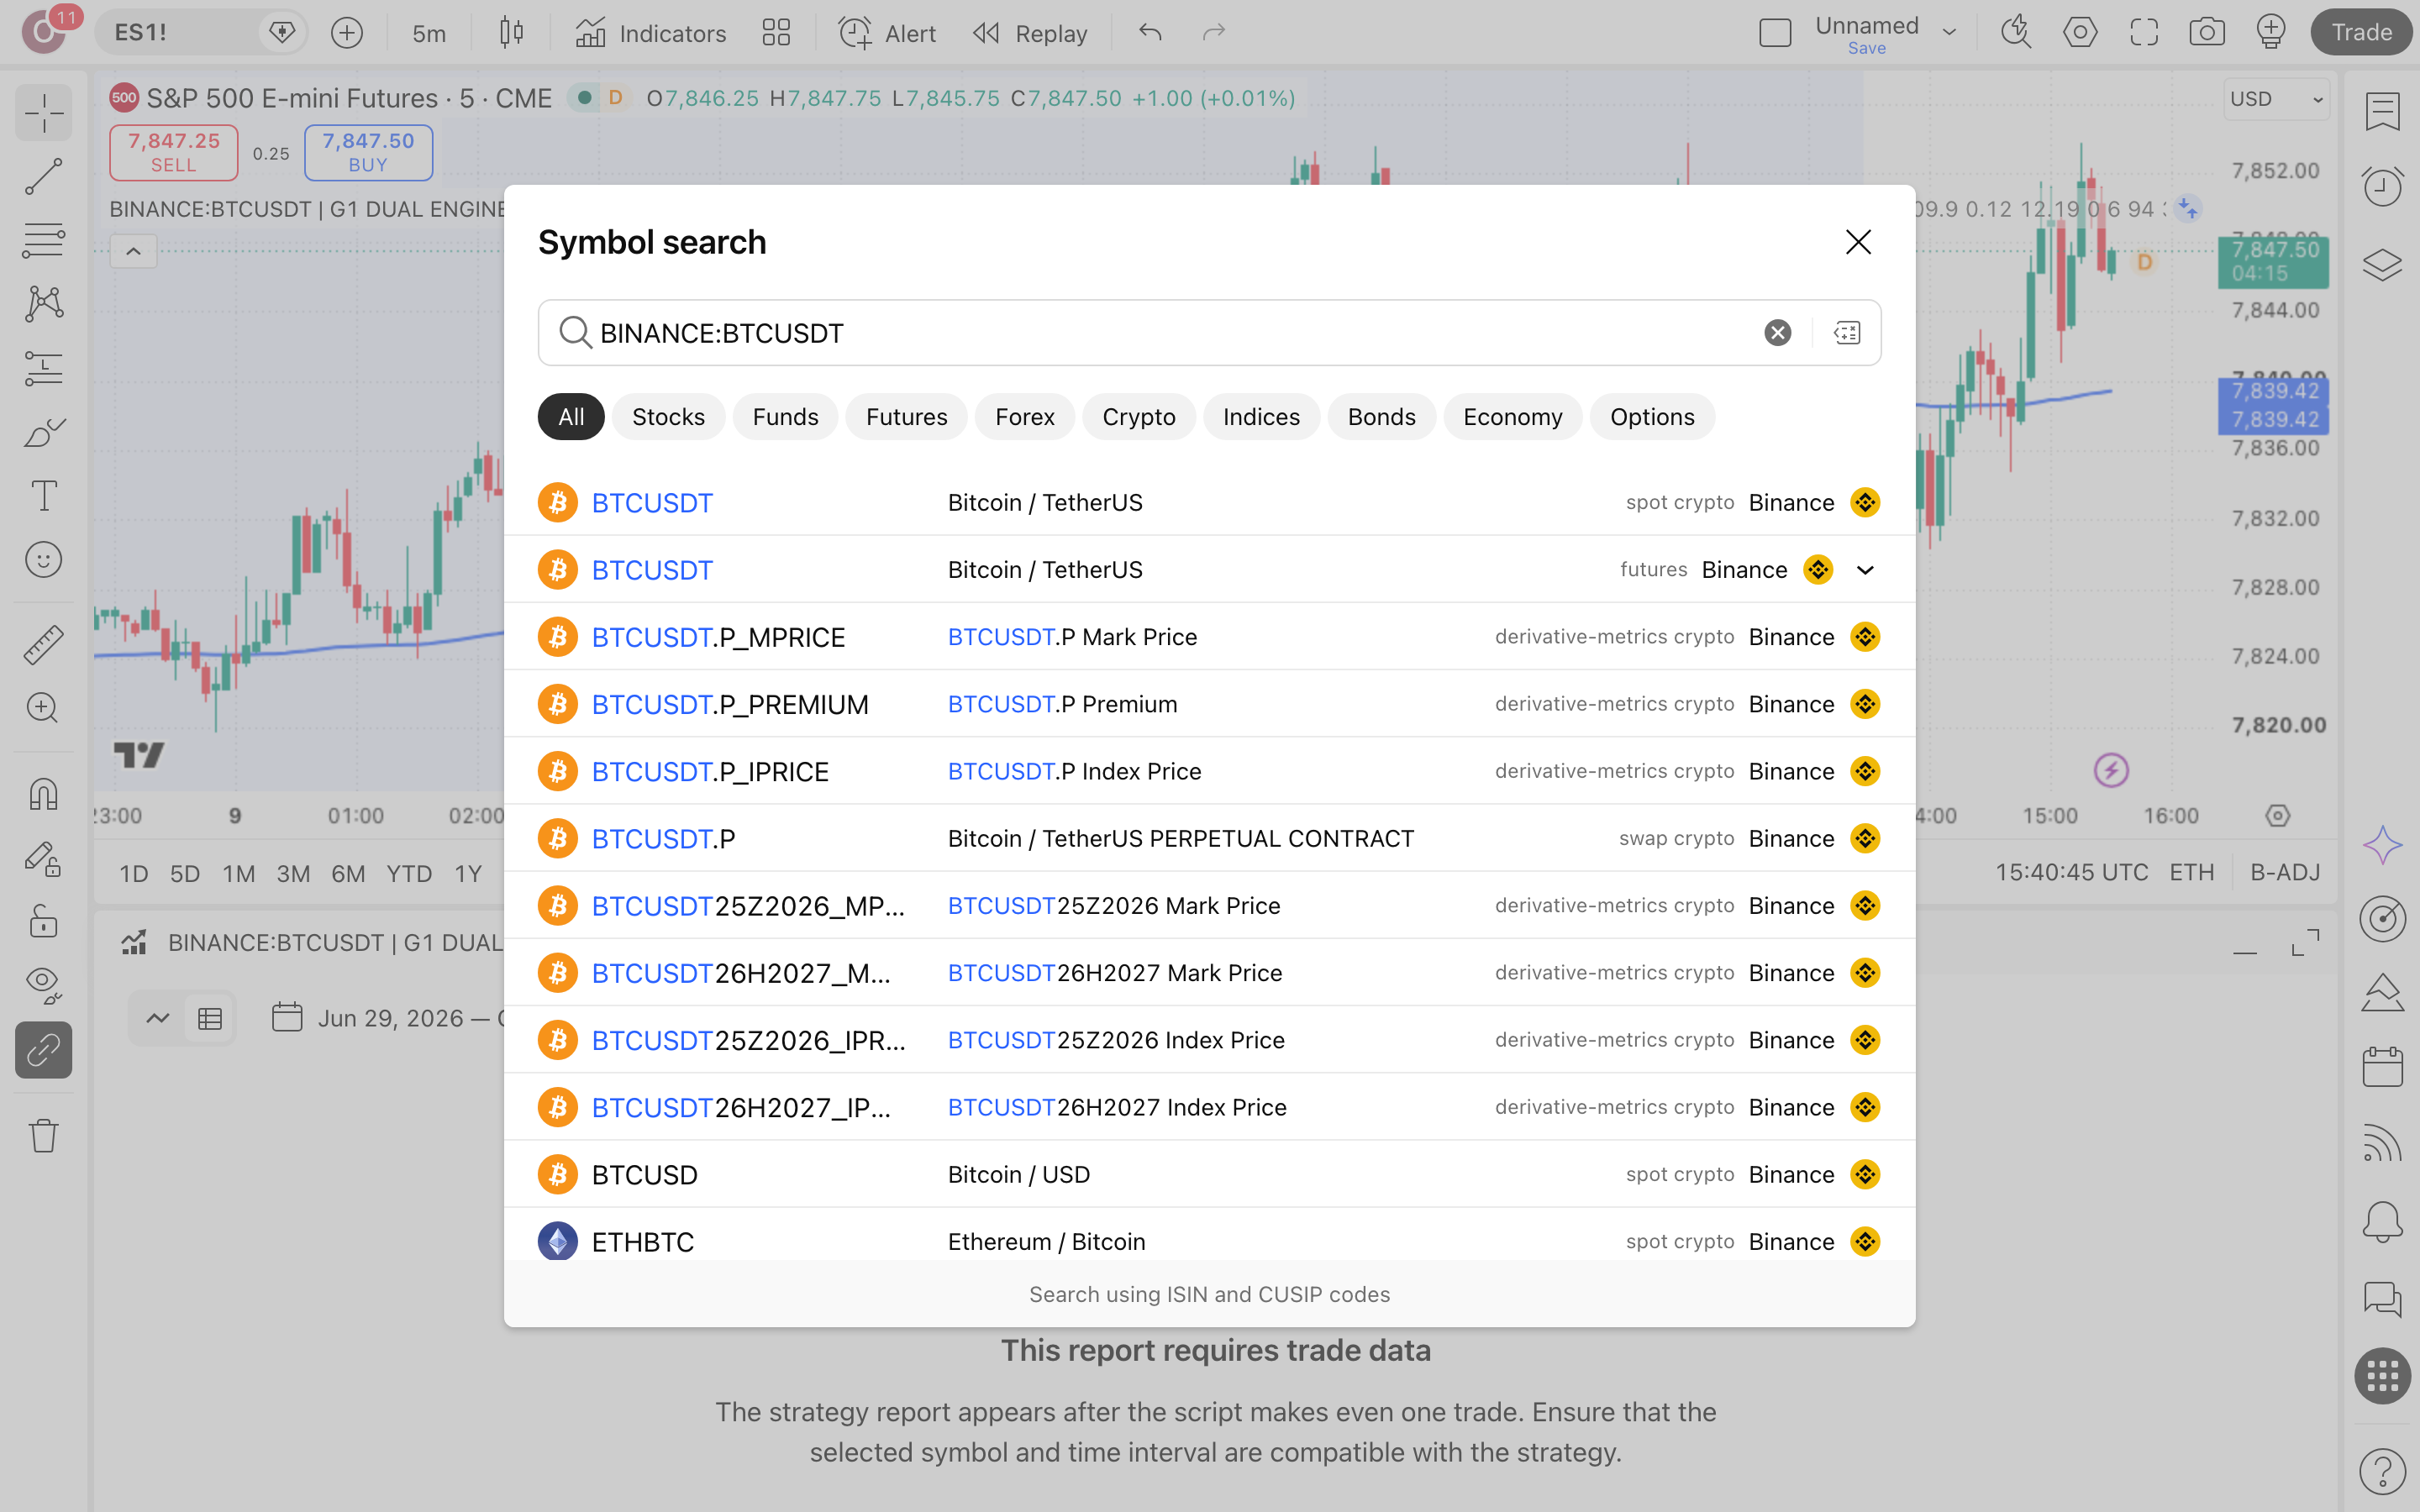Click the magnet mode icon

pos(43,794)
